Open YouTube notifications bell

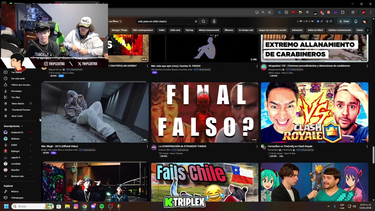point(356,21)
